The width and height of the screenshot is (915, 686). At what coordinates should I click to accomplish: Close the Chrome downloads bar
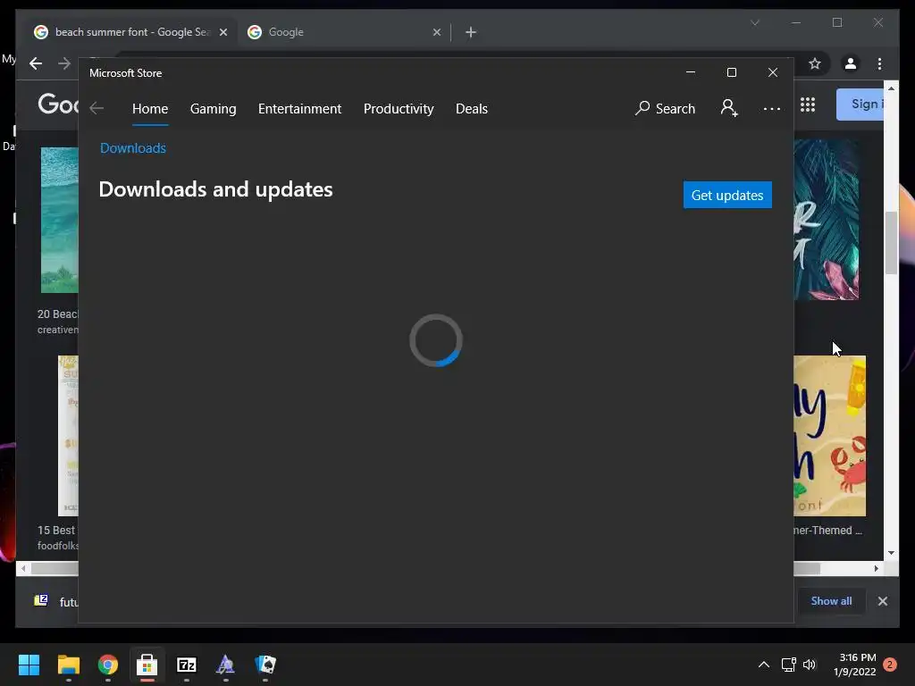(x=882, y=601)
